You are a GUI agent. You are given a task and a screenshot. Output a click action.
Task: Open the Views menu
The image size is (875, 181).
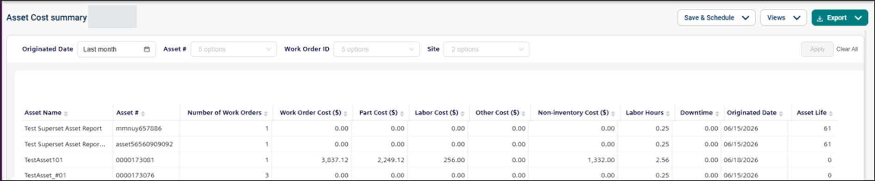click(x=783, y=18)
